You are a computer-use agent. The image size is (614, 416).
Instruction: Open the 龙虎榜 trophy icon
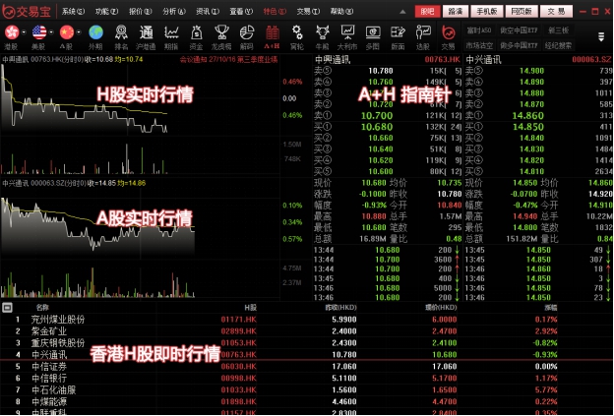pos(221,37)
